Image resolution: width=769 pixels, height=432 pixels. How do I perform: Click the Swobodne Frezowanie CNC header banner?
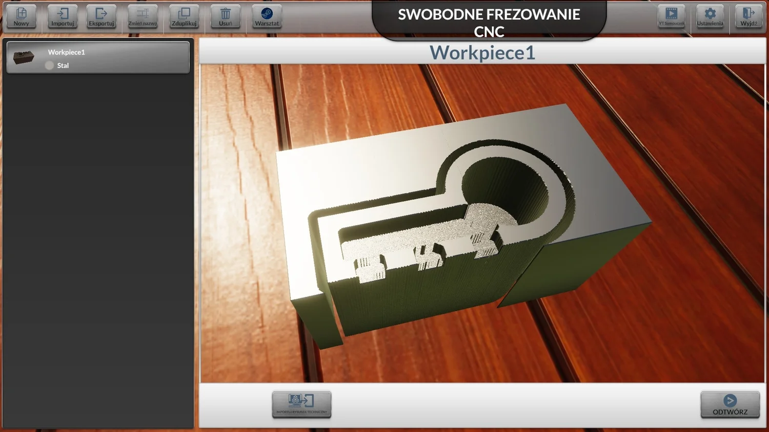coord(489,21)
